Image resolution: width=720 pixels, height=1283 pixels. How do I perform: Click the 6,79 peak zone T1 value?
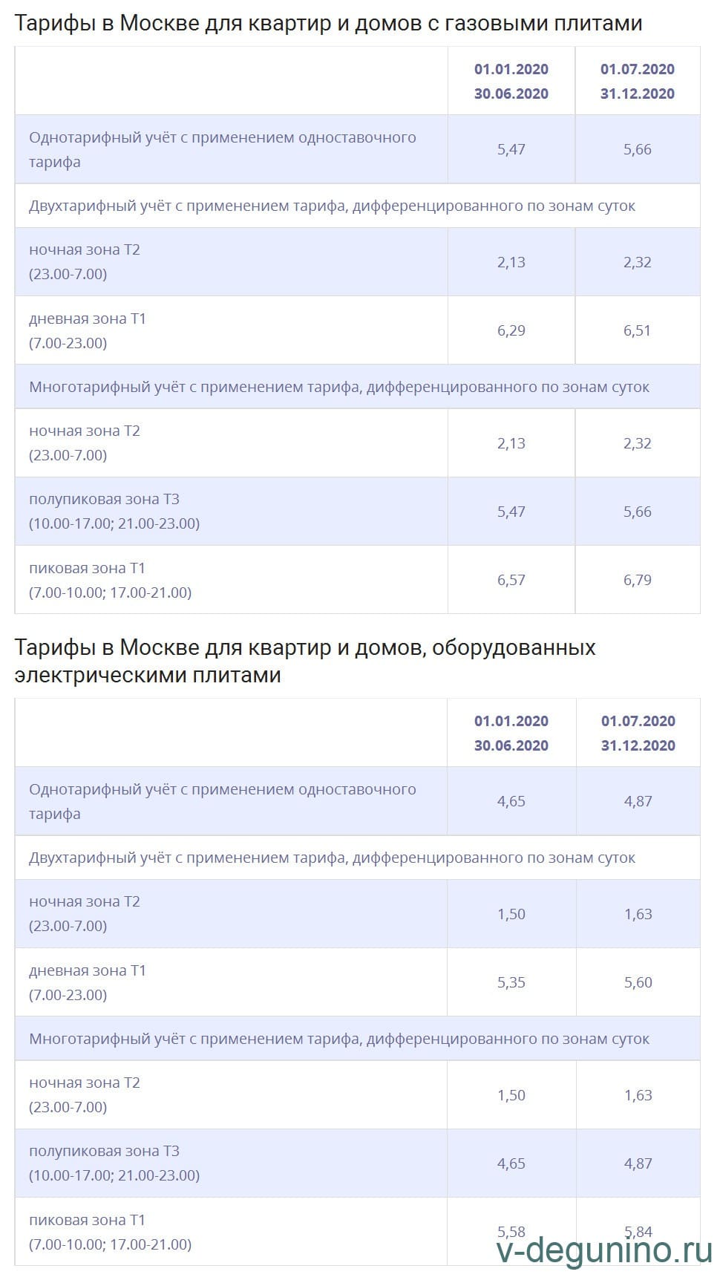click(x=638, y=580)
